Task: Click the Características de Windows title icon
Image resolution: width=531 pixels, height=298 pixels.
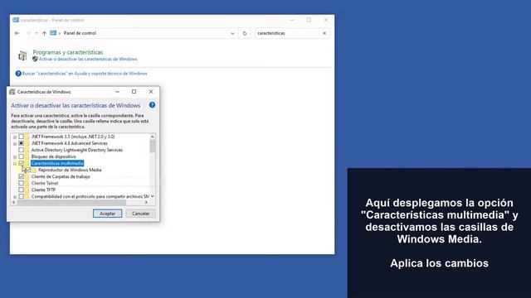Action: coord(12,92)
